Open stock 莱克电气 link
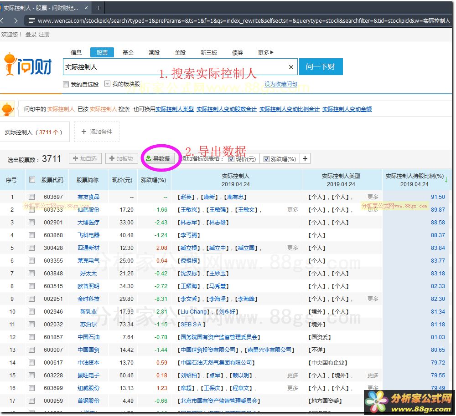The height and width of the screenshot is (416, 456). pos(88,261)
